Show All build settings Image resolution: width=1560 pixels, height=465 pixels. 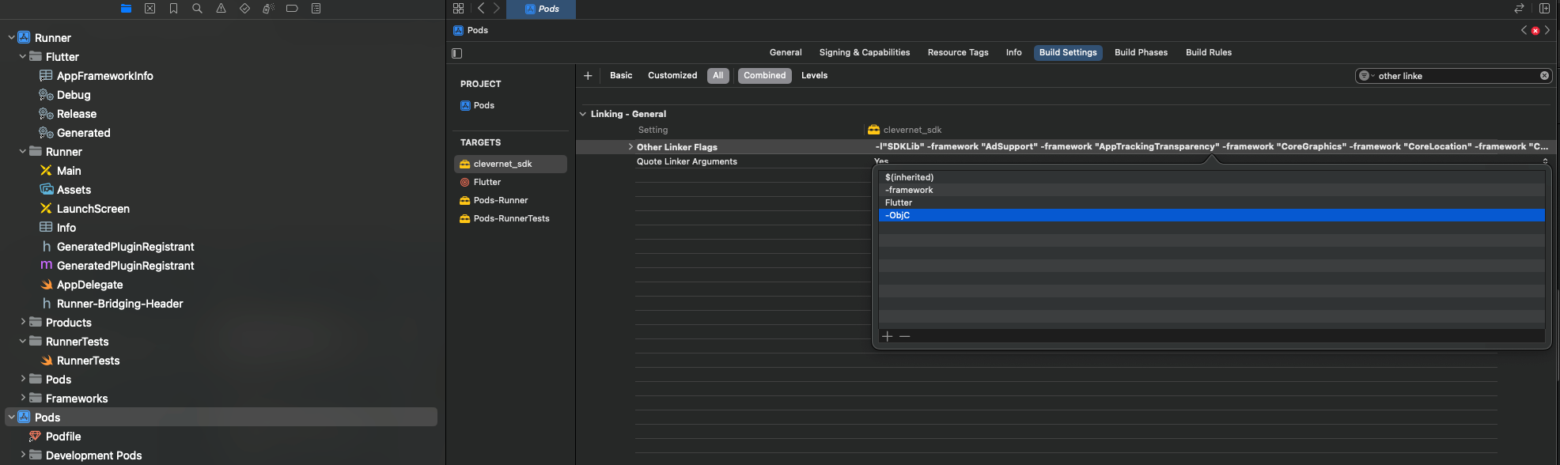click(718, 76)
